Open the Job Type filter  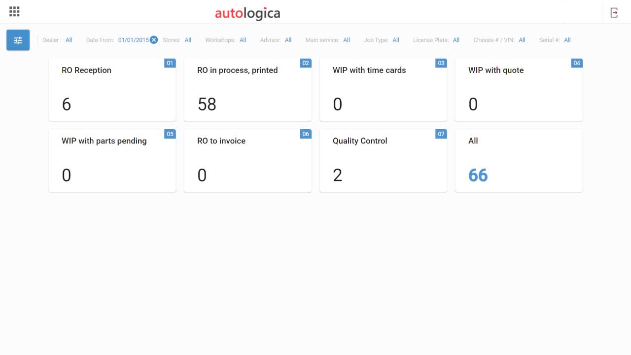396,40
